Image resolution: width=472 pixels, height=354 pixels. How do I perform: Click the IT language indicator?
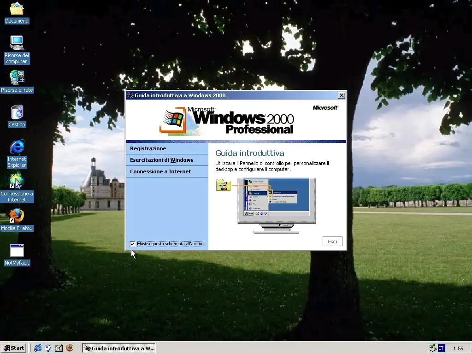point(441,348)
